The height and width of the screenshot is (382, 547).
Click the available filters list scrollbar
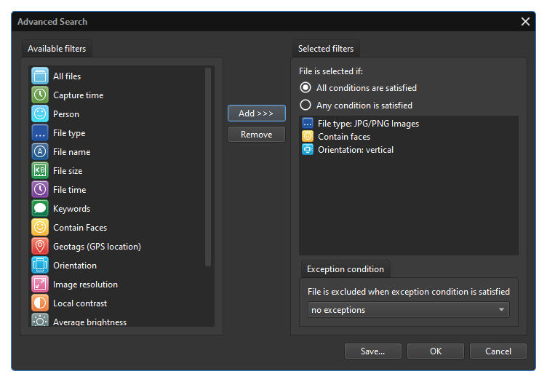208,167
